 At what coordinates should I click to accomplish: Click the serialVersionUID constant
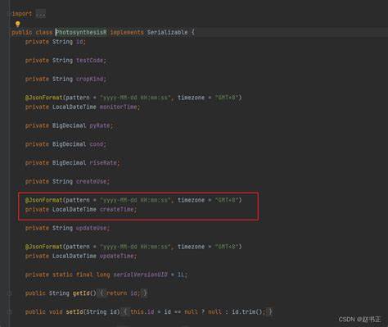pyautogui.click(x=140, y=275)
